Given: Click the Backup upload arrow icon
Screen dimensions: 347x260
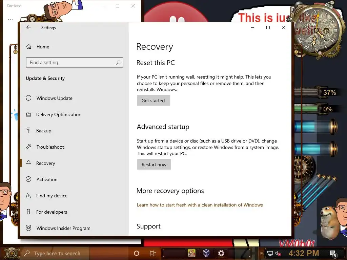Looking at the screenshot, I should [x=28, y=130].
